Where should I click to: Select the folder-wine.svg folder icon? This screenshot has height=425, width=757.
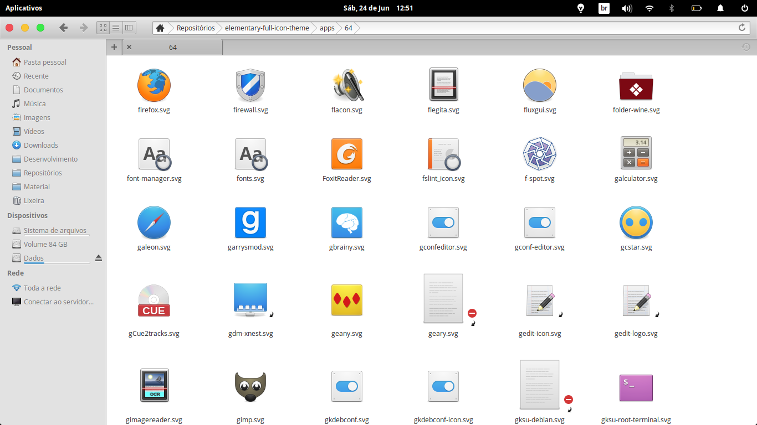coord(636,86)
